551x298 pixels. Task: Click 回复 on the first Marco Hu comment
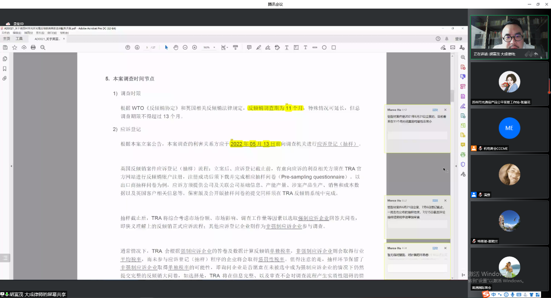(x=435, y=110)
